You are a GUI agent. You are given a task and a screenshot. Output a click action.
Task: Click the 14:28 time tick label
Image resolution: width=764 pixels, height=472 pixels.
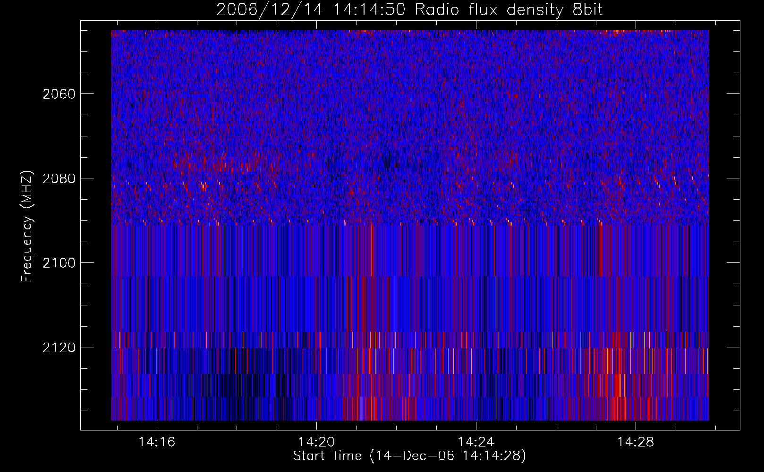tap(636, 442)
